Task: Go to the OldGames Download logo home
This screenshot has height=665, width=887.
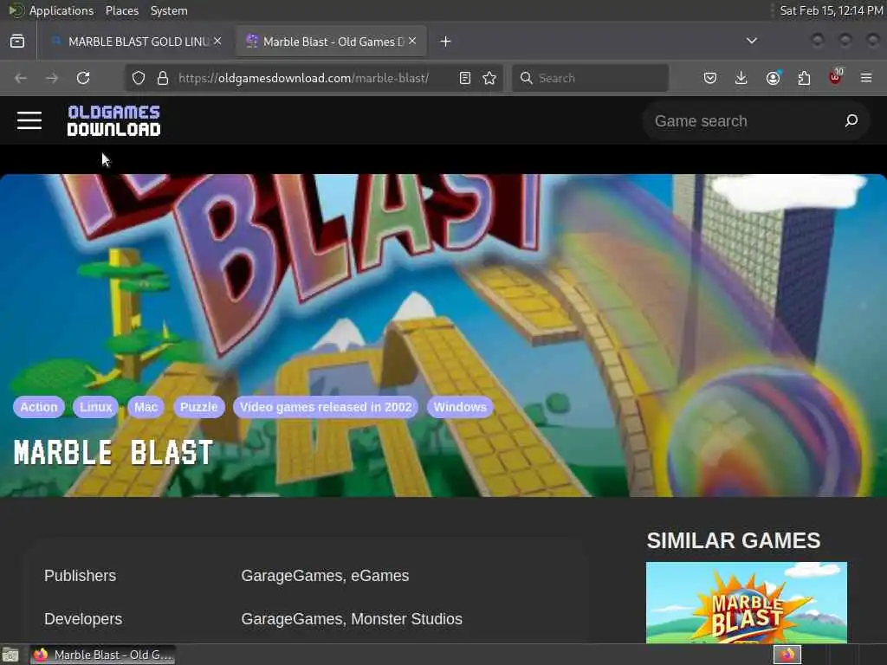Action: [113, 120]
